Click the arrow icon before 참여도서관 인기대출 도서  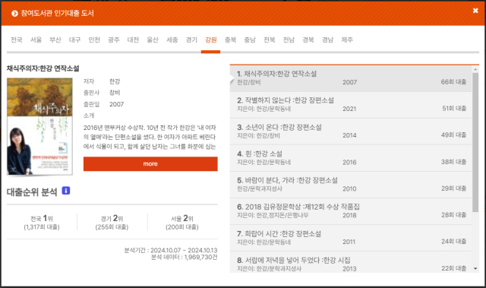coord(14,14)
